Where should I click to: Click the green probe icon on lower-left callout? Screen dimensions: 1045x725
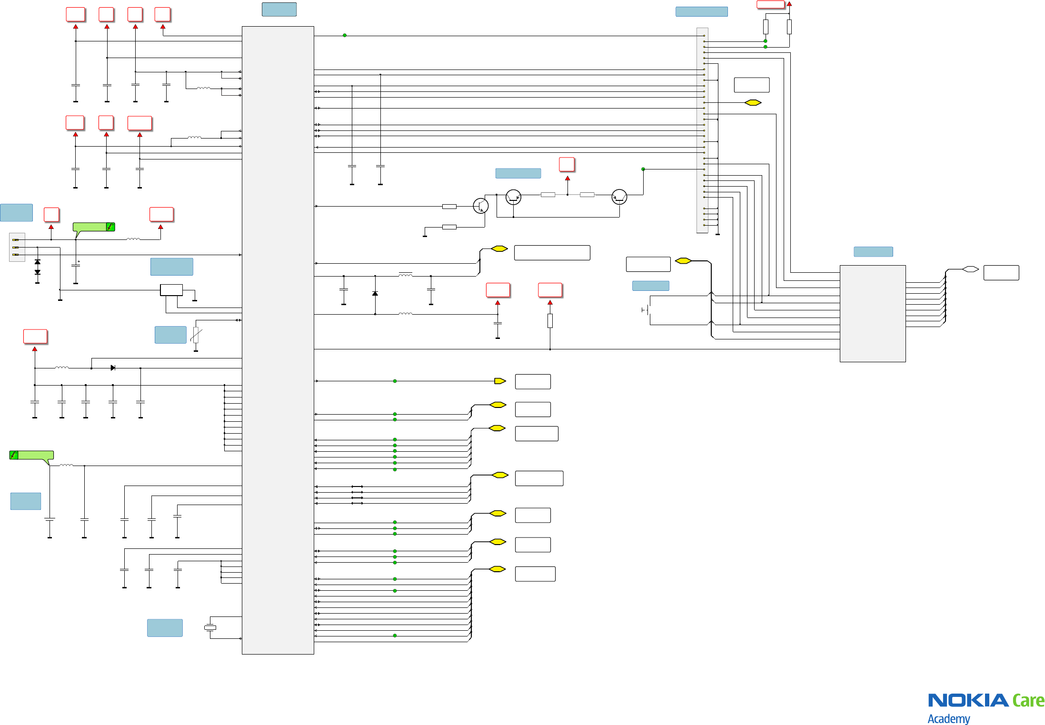tap(14, 455)
